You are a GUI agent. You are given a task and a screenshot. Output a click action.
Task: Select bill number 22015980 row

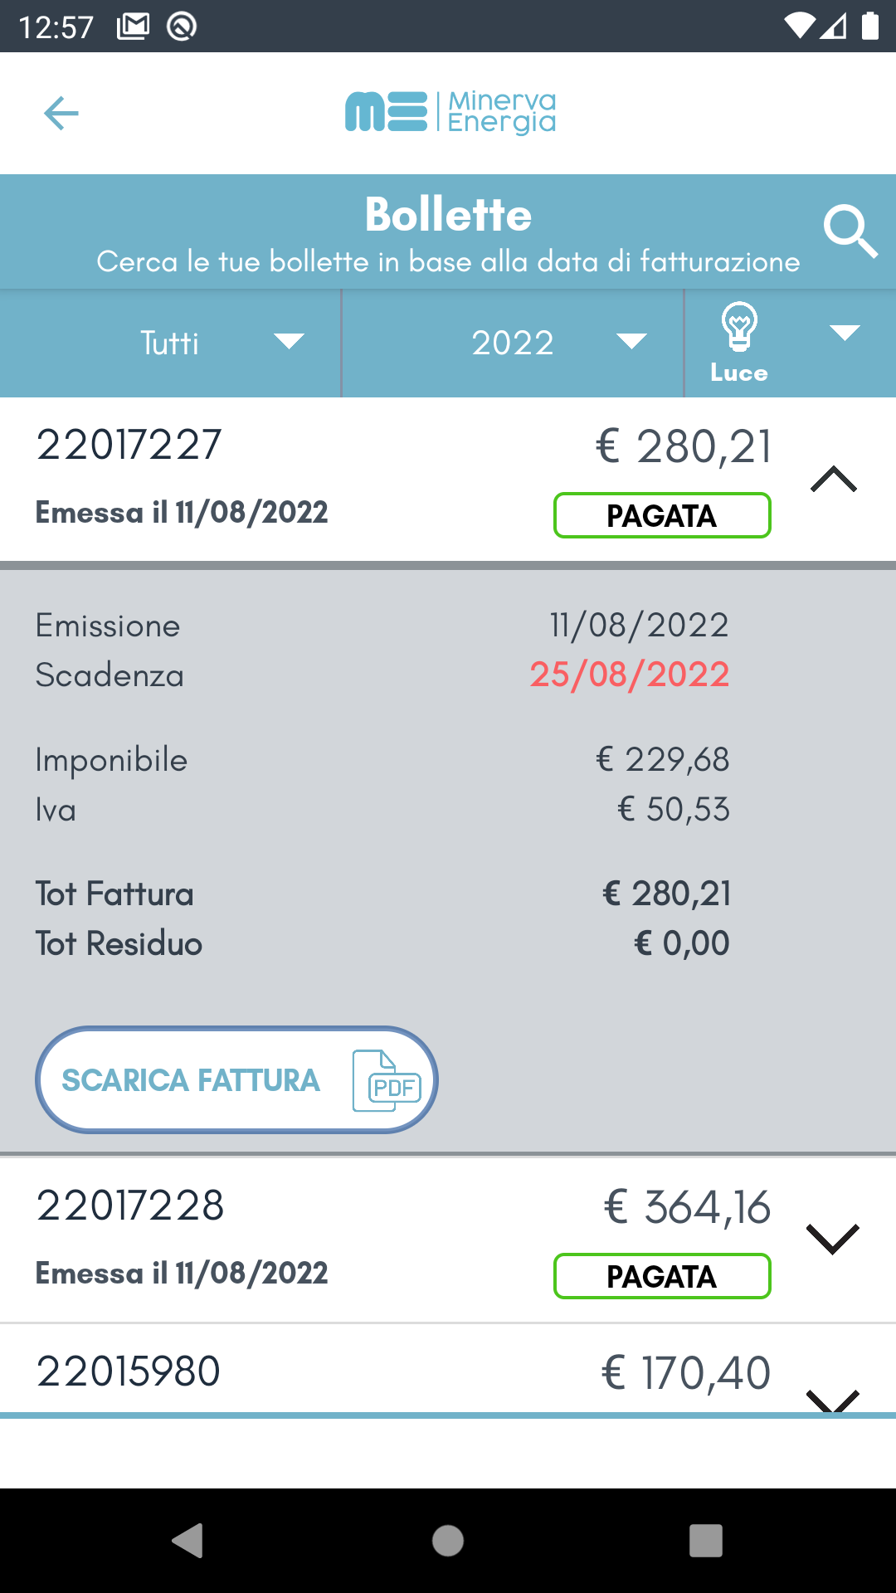pos(448,1369)
